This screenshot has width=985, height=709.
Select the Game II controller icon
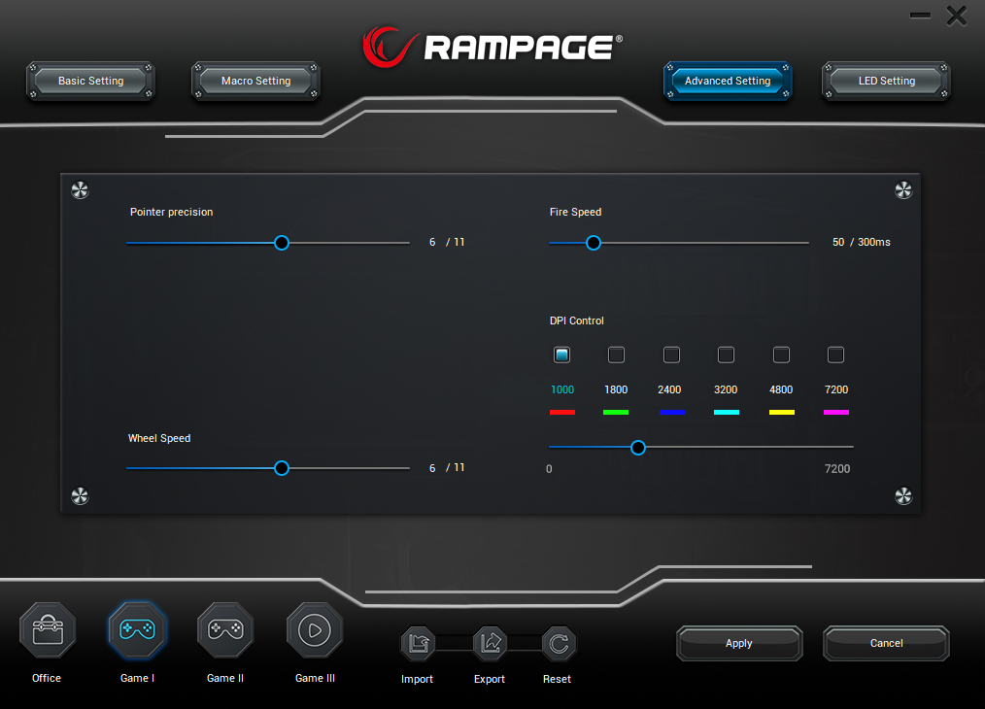pyautogui.click(x=225, y=630)
